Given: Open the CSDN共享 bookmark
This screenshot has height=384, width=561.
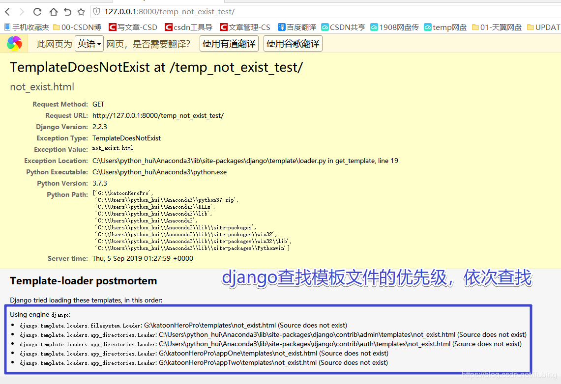Looking at the screenshot, I should pyautogui.click(x=343, y=27).
